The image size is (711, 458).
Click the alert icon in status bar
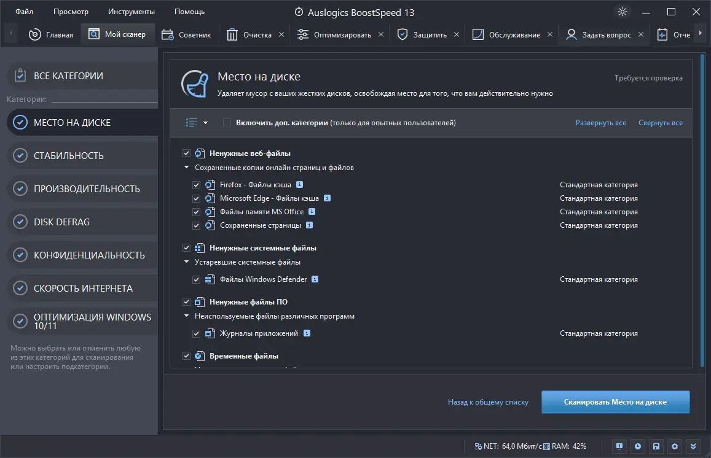coord(619,446)
